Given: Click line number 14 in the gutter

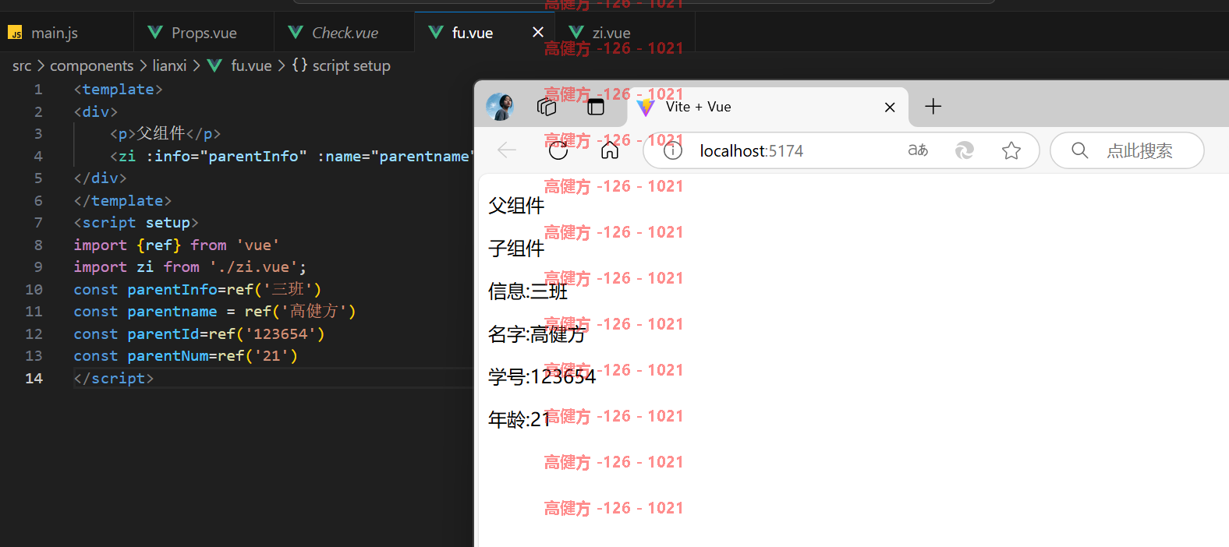Looking at the screenshot, I should click(x=34, y=378).
